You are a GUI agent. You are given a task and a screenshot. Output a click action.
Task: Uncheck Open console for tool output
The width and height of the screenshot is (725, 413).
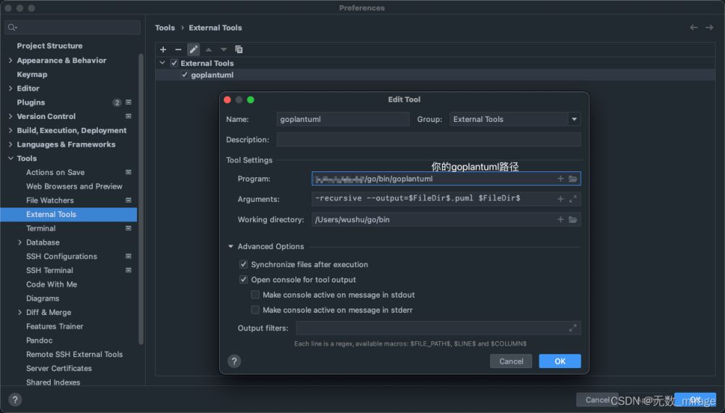pos(243,279)
